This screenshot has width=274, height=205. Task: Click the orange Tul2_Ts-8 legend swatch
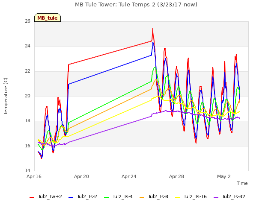click(142, 197)
